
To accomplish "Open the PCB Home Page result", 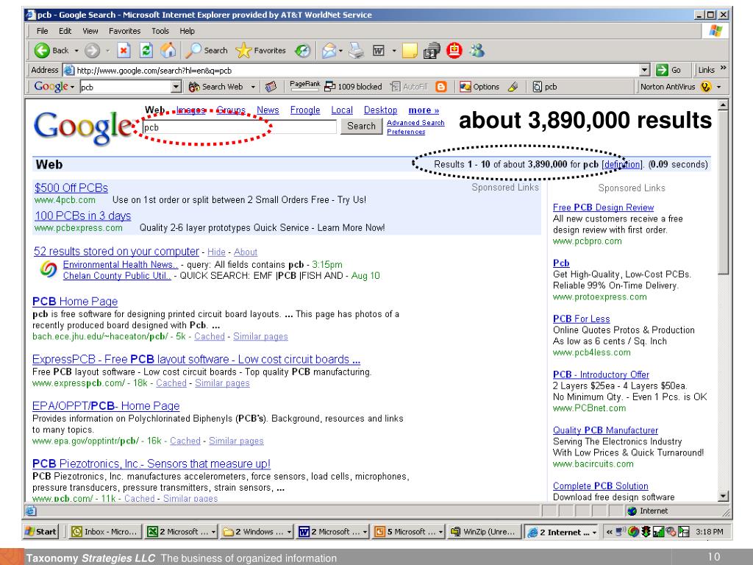I will coord(75,301).
